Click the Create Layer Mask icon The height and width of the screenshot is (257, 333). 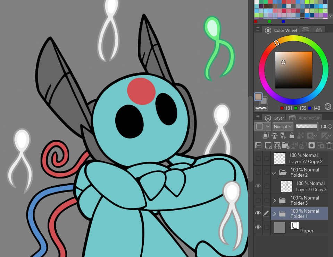(312, 145)
